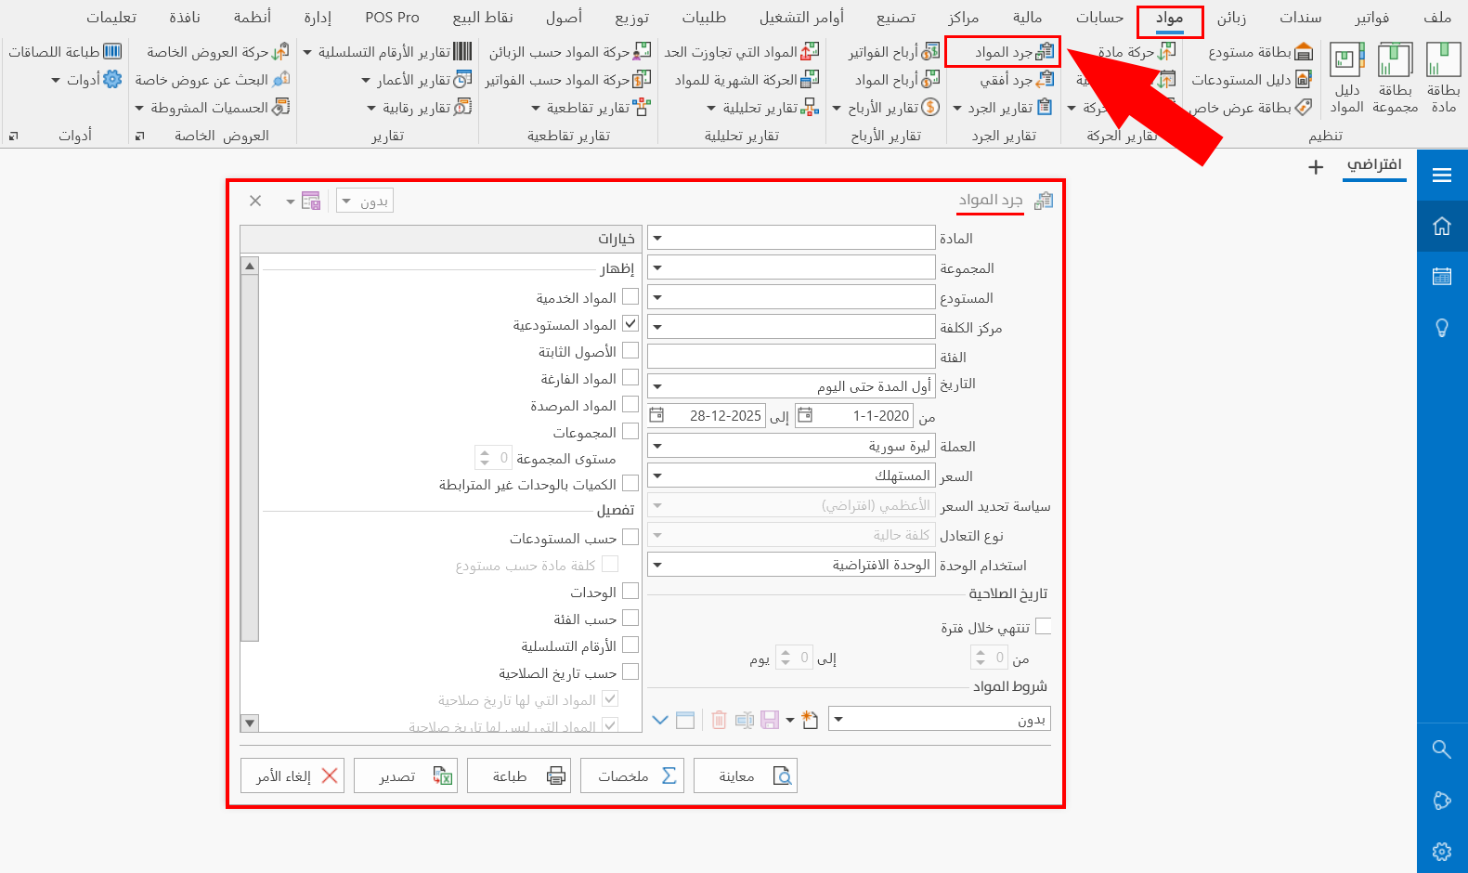Open the المستودع dropdown

pos(657,297)
